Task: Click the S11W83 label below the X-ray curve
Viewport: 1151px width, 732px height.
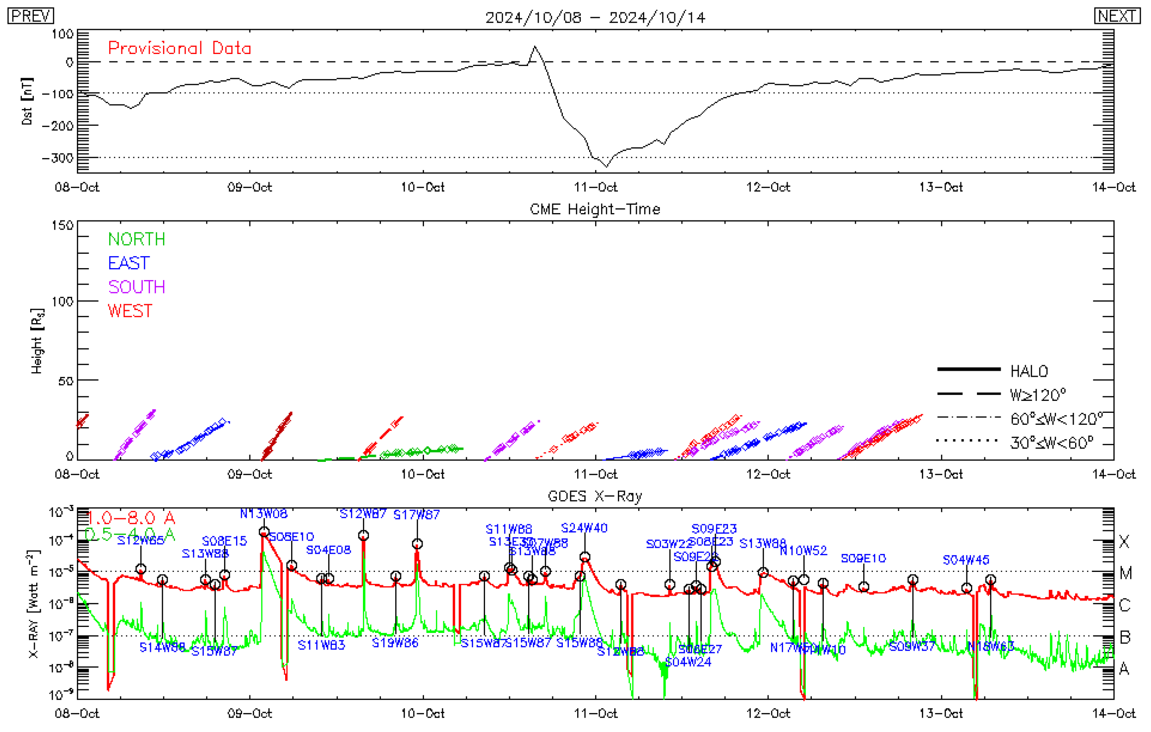Action: point(321,645)
